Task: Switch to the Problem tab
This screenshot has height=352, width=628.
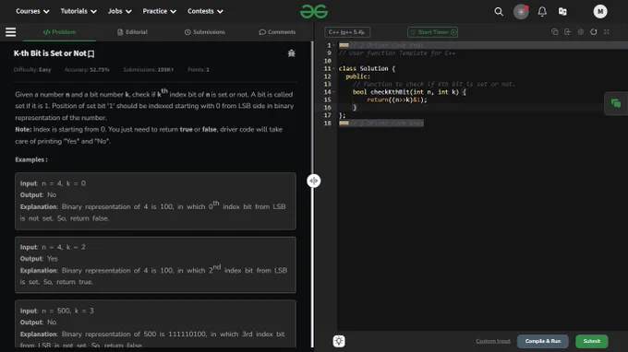Action: pyautogui.click(x=59, y=32)
